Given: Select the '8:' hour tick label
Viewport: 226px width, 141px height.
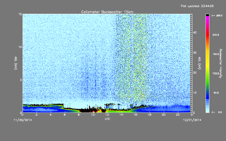Looking at the screenshot, I should click(79, 115).
